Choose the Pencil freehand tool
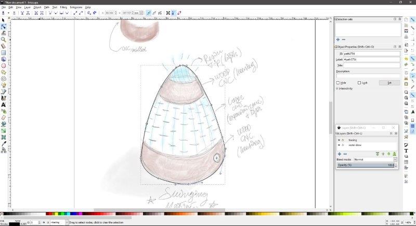The width and height of the screenshot is (416, 226). click(4, 85)
